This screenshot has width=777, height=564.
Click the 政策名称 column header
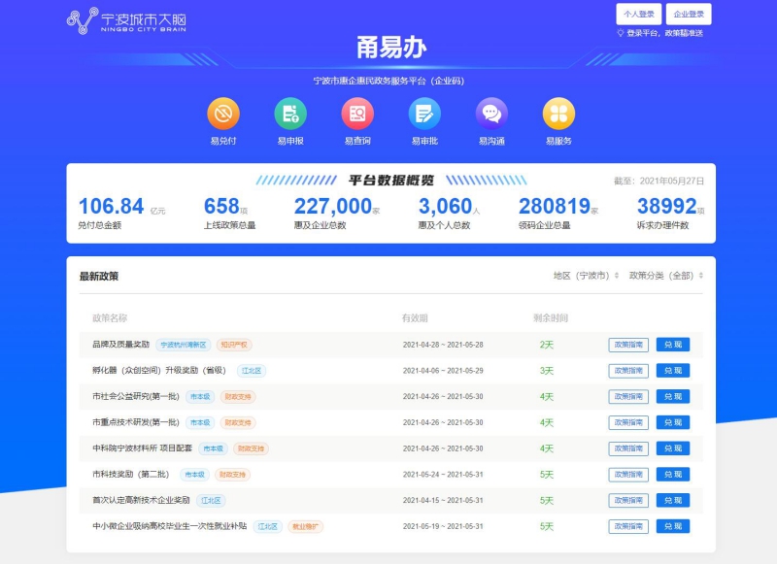coord(110,317)
